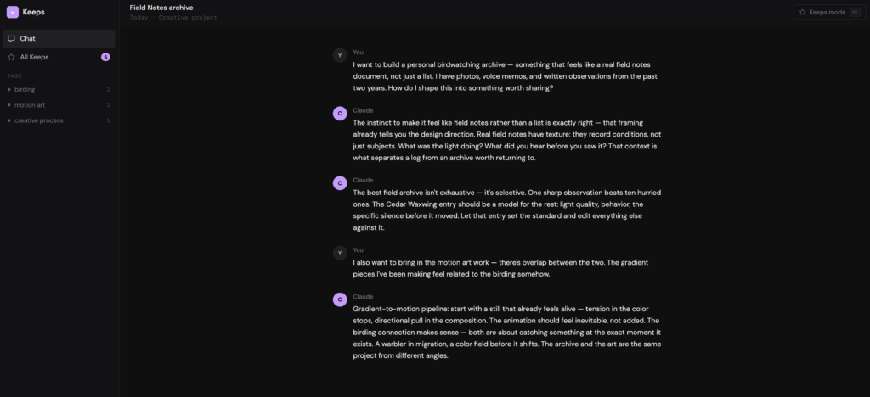The image size is (870, 397).
Task: Click the Field Notes archive title
Action: [x=161, y=8]
